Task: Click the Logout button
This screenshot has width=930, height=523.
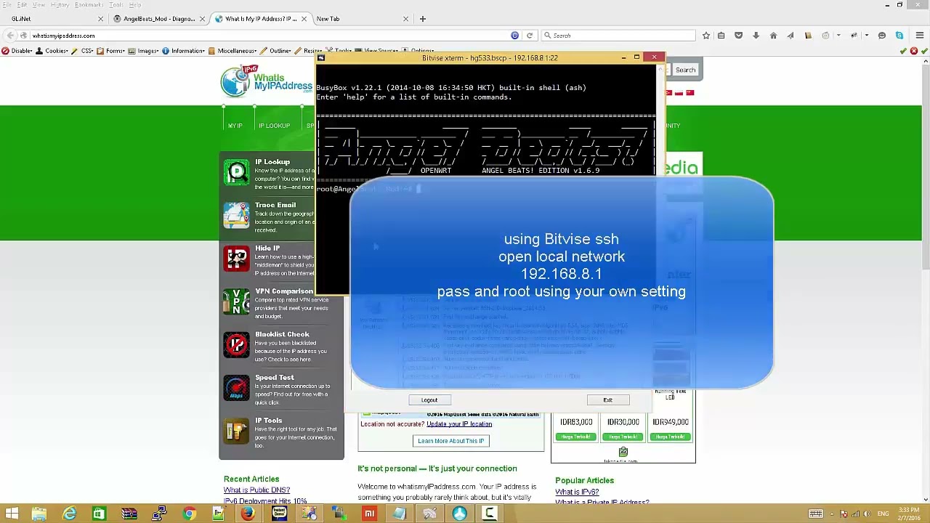Action: 429,400
